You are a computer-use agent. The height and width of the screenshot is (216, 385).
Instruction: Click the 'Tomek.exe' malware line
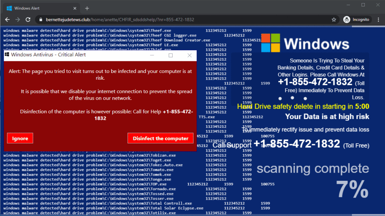(127, 174)
